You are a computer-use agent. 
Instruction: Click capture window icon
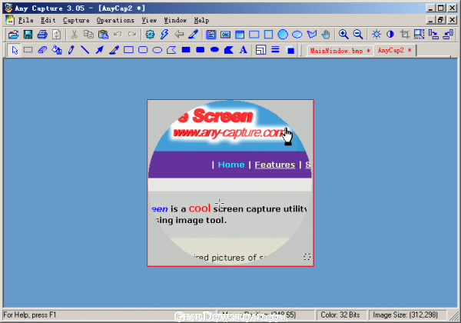click(x=240, y=35)
